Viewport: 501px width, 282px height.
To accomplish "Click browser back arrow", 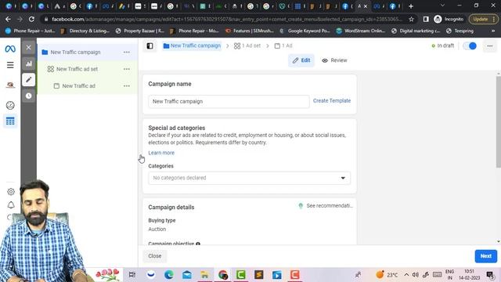I will pyautogui.click(x=8, y=19).
